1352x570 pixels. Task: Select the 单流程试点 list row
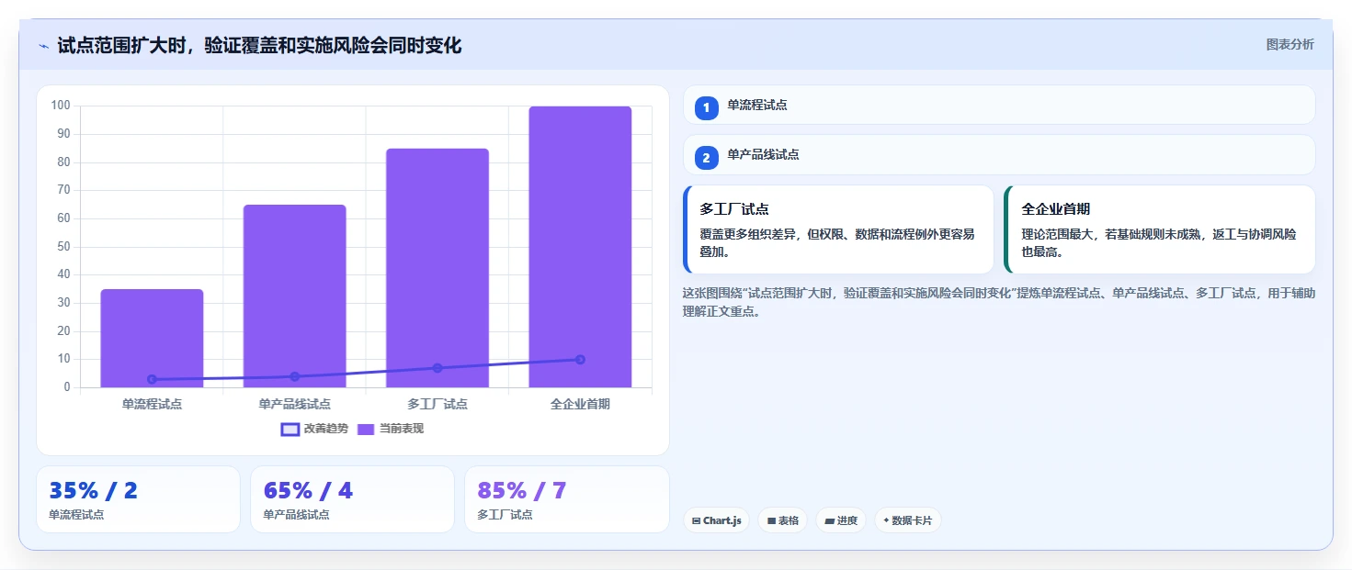pos(999,105)
